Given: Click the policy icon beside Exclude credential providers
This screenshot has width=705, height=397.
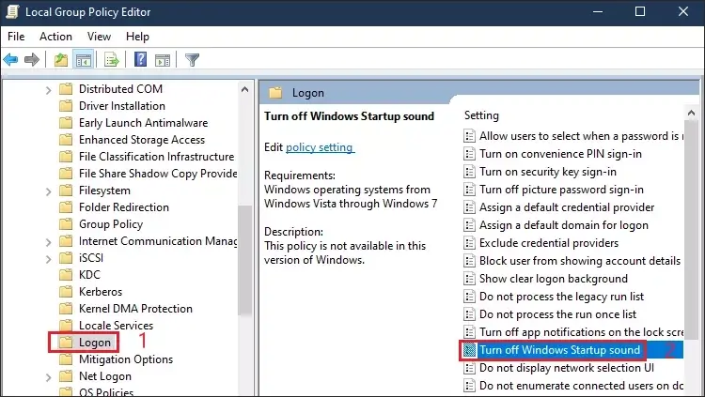Looking at the screenshot, I should click(x=469, y=243).
